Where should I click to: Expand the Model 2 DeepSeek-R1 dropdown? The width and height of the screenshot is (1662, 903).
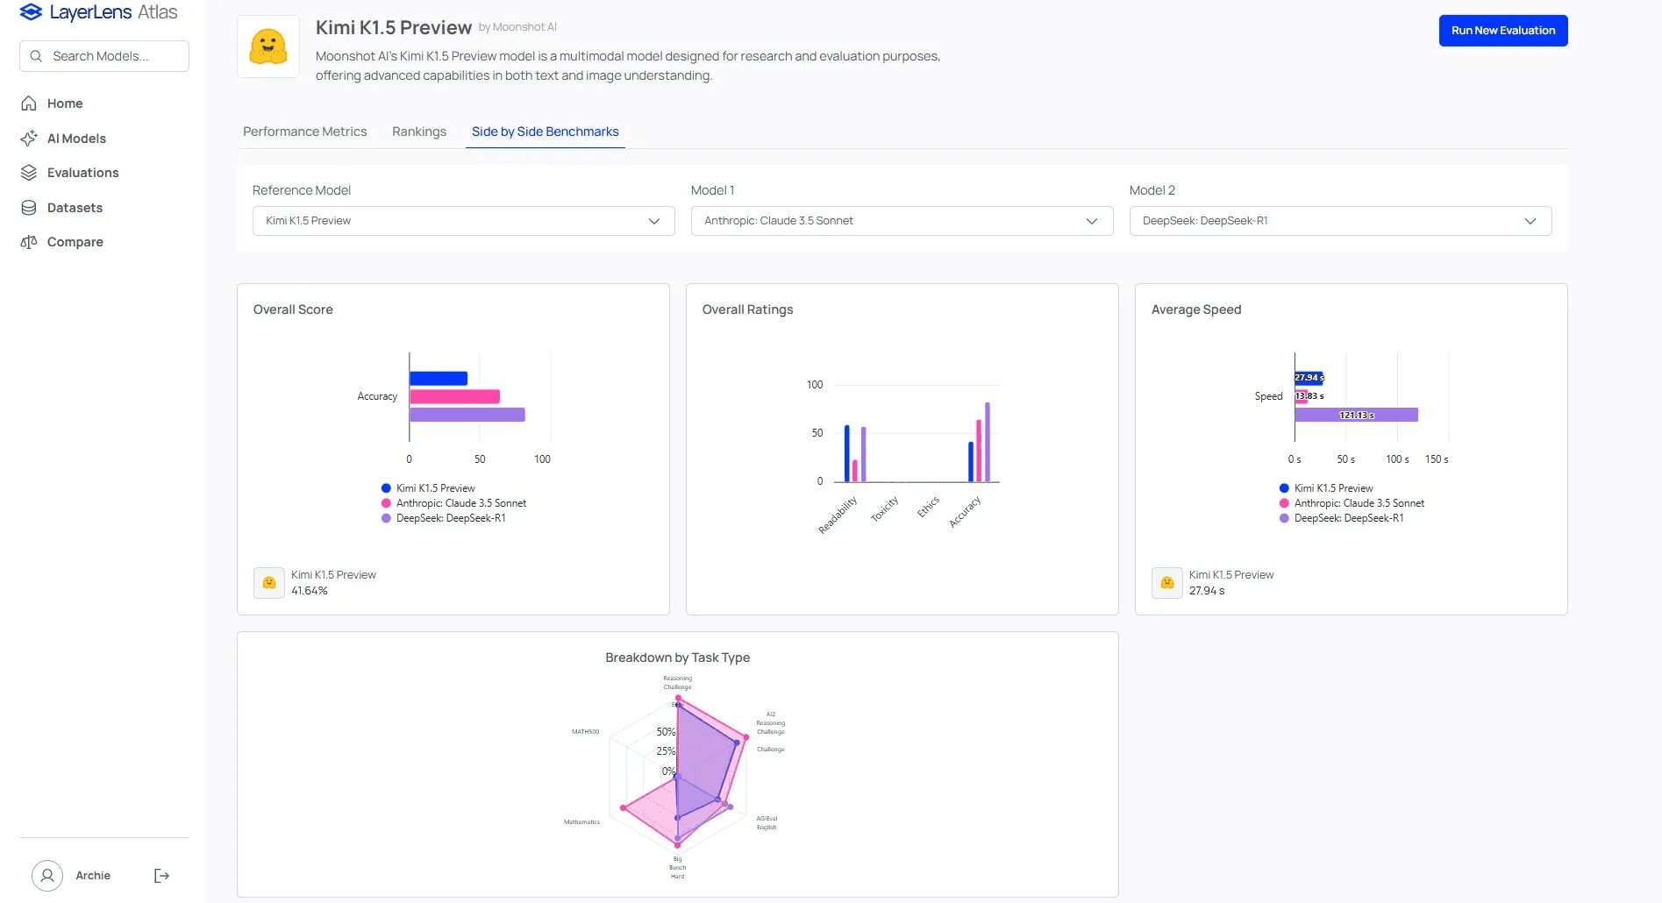pos(1341,221)
